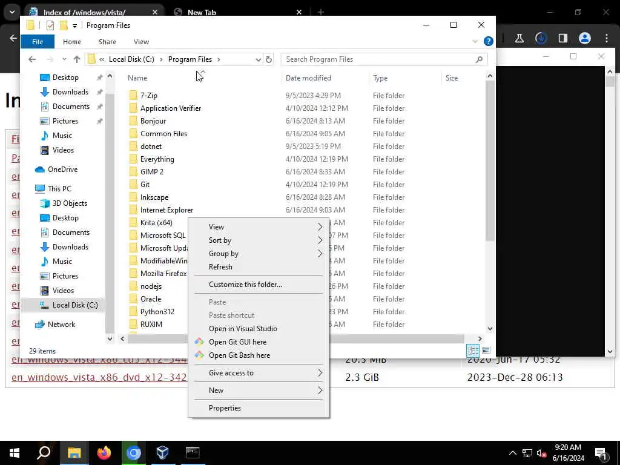Click the Up one level arrow
This screenshot has height=465, width=620.
tap(77, 59)
